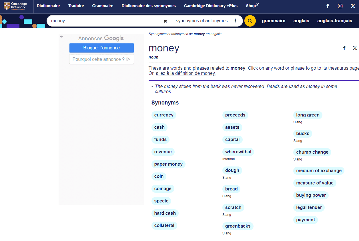Viewport: 359px width, 241px height.
Task: Open the synonym 'currency'
Action: coord(164,115)
